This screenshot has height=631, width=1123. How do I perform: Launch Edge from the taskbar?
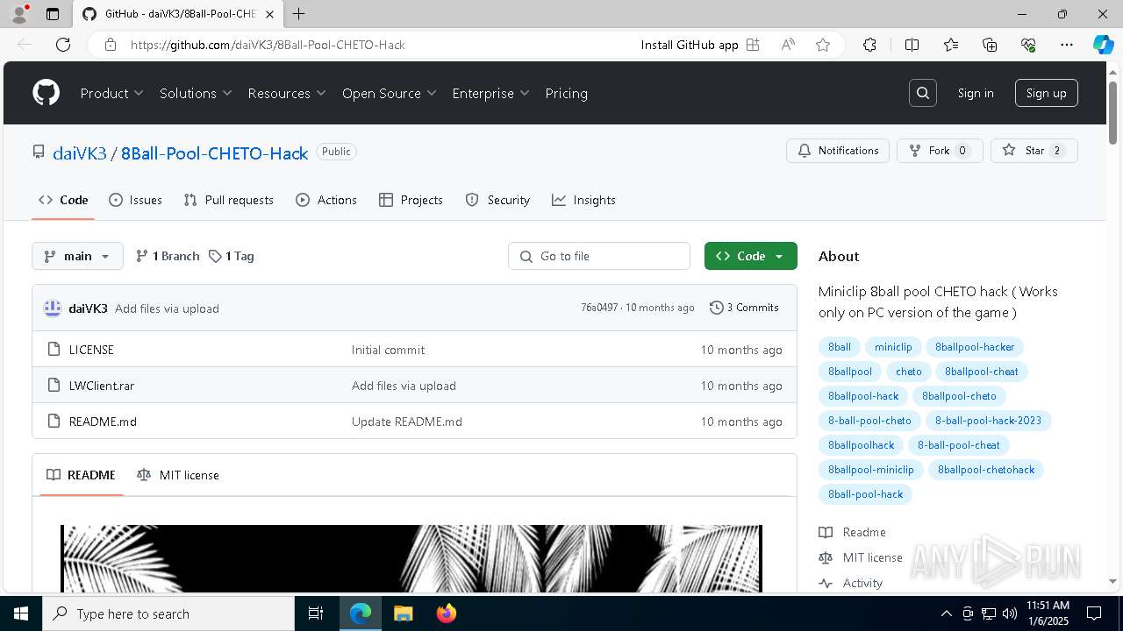coord(361,613)
